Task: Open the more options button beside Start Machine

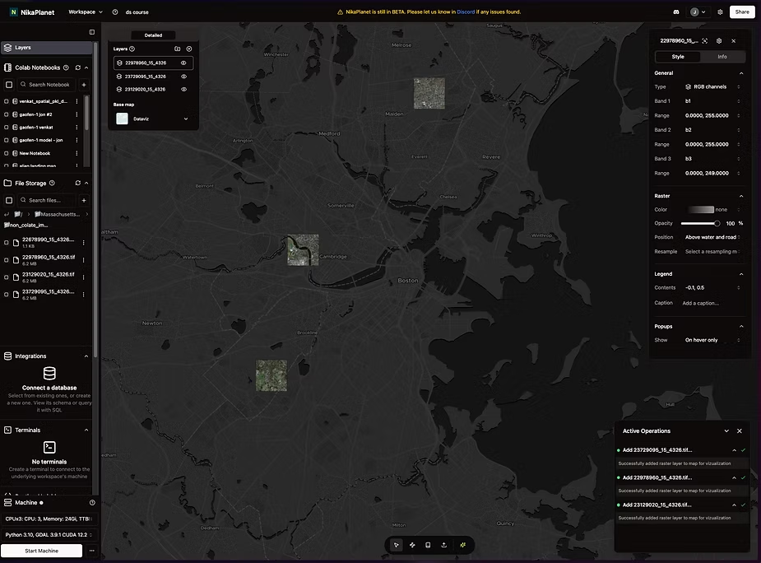Action: tap(91, 551)
